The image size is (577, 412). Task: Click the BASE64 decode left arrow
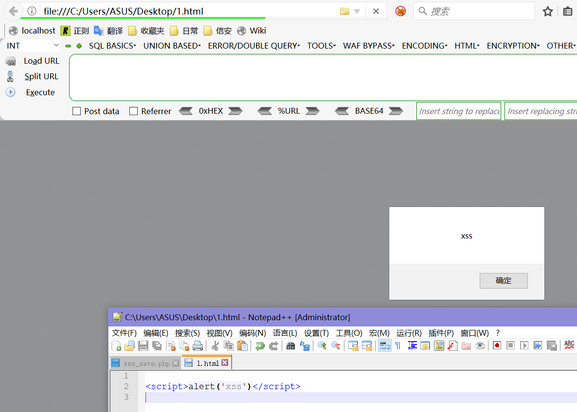pos(342,111)
